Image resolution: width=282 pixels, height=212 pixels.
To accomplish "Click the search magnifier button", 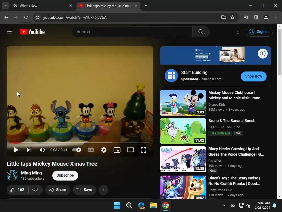I will (201, 32).
